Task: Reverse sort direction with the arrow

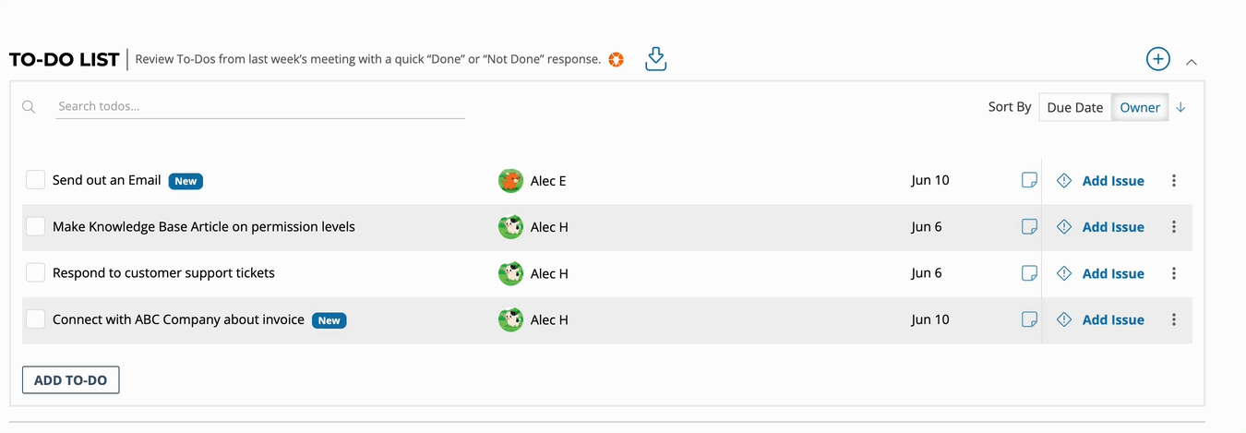Action: tap(1180, 107)
